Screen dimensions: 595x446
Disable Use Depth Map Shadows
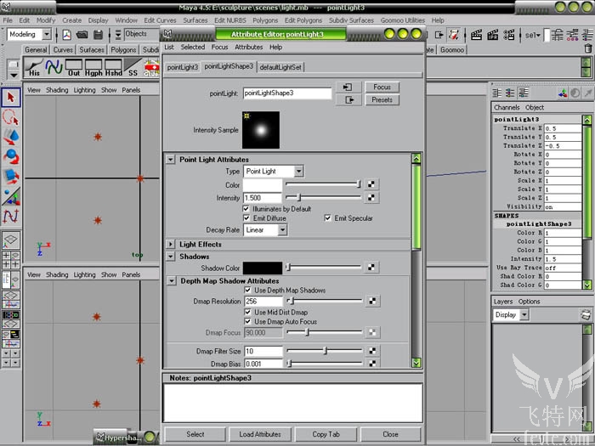tap(248, 291)
